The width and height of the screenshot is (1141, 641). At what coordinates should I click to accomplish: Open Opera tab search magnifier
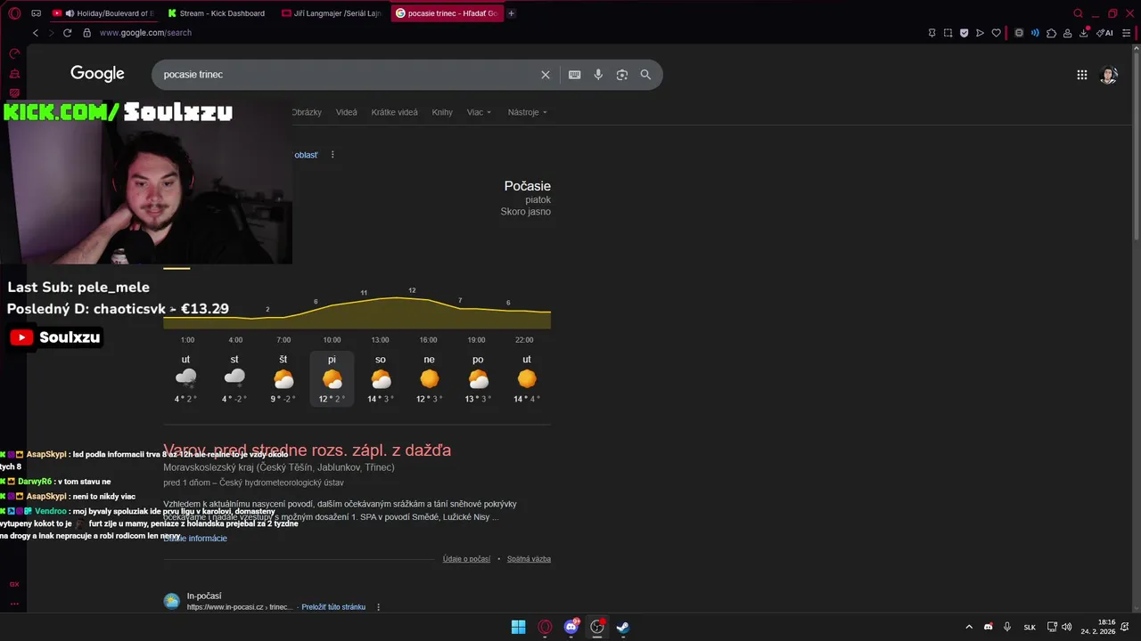click(1078, 13)
